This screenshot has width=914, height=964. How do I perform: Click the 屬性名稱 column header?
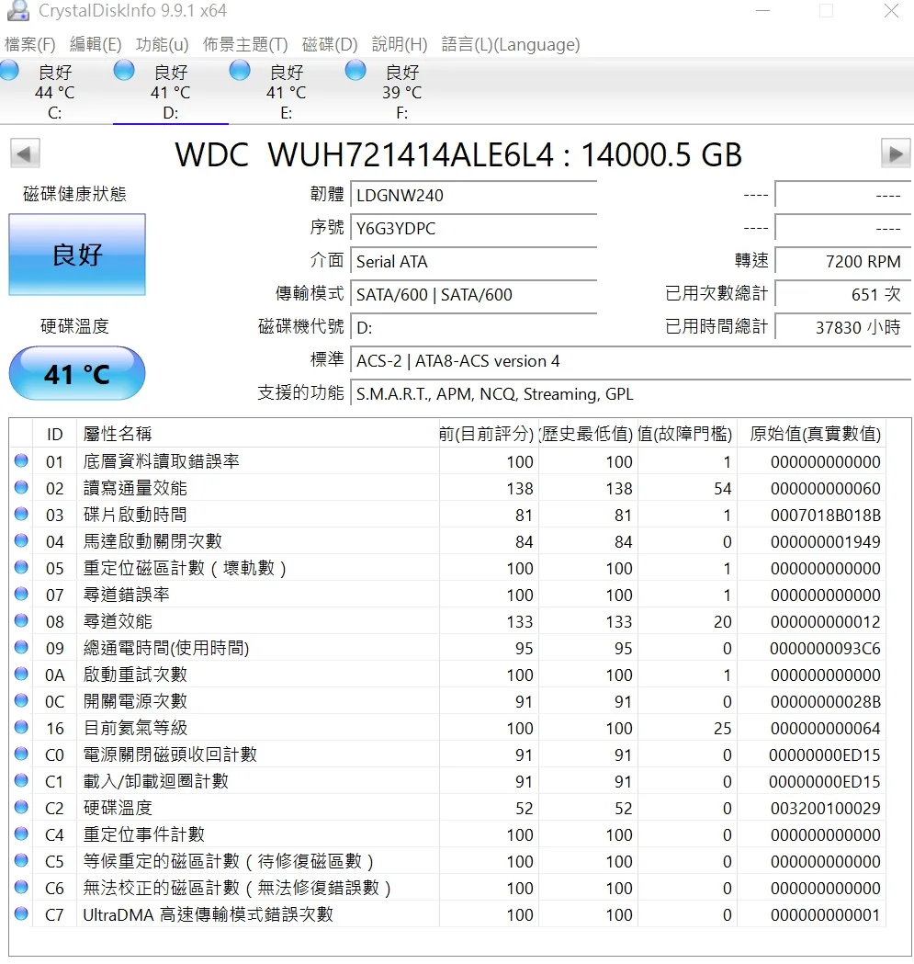[257, 434]
